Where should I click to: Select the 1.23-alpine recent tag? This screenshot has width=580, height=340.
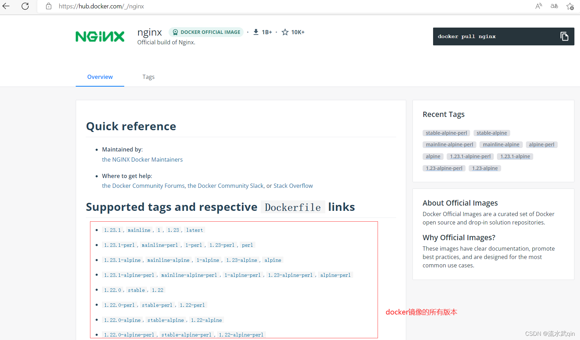click(x=485, y=168)
